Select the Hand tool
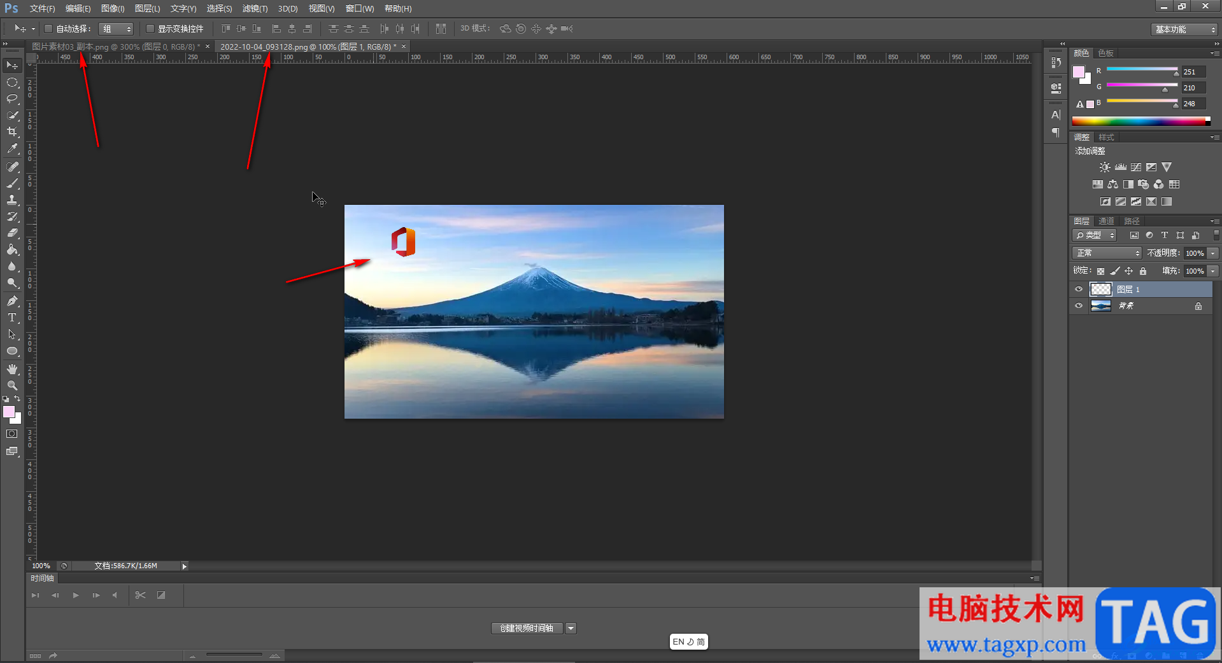This screenshot has width=1222, height=663. point(12,369)
